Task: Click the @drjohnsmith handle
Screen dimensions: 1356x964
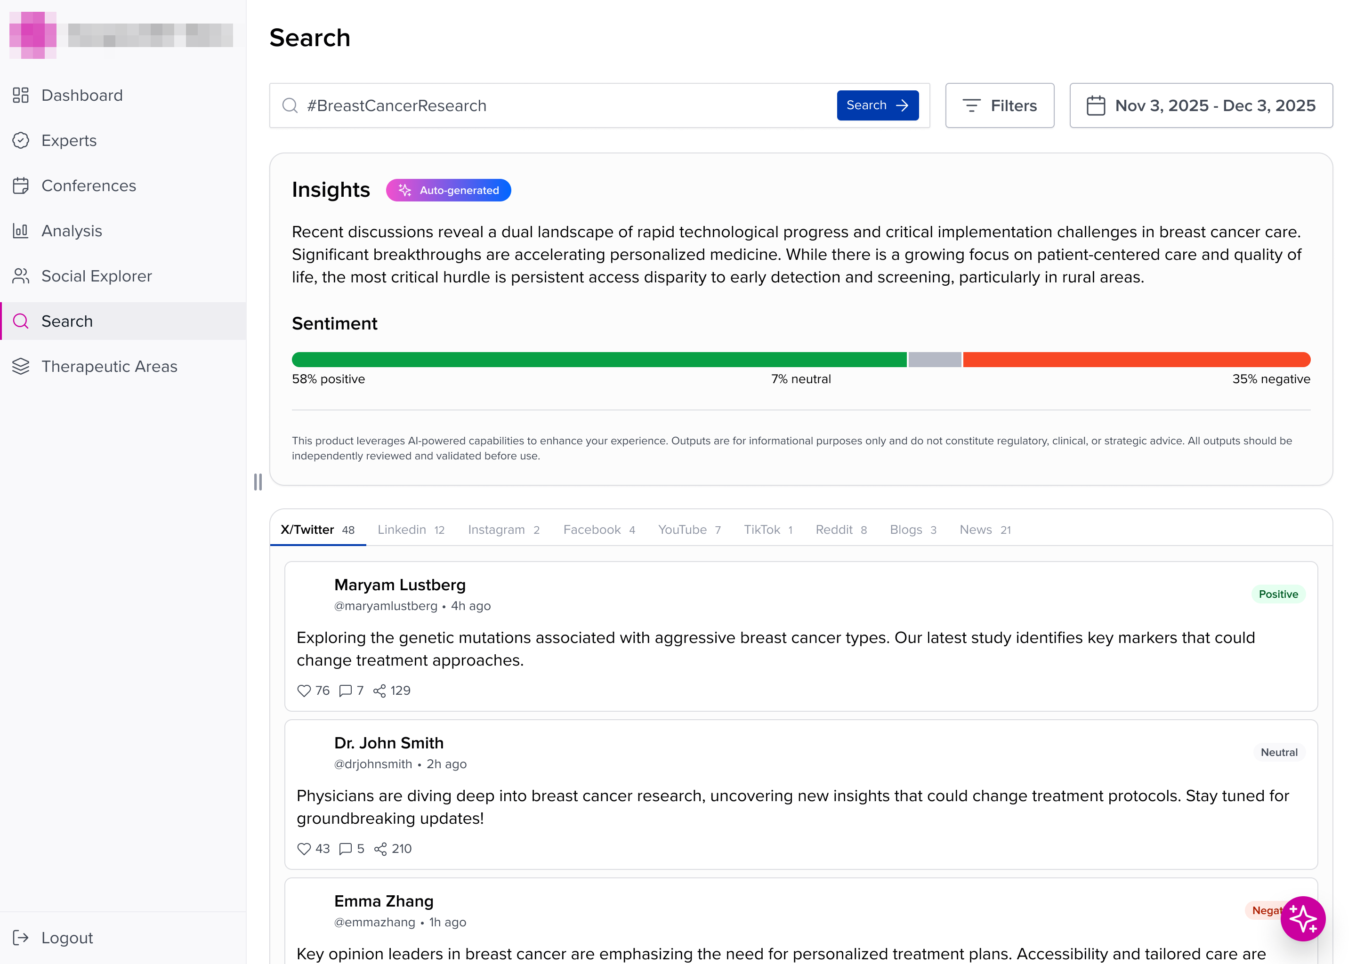Action: 373,764
